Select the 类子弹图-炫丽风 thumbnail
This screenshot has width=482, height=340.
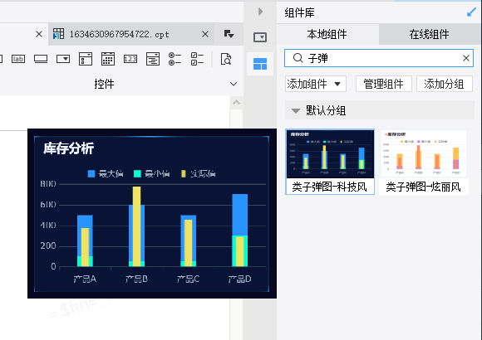424,163
